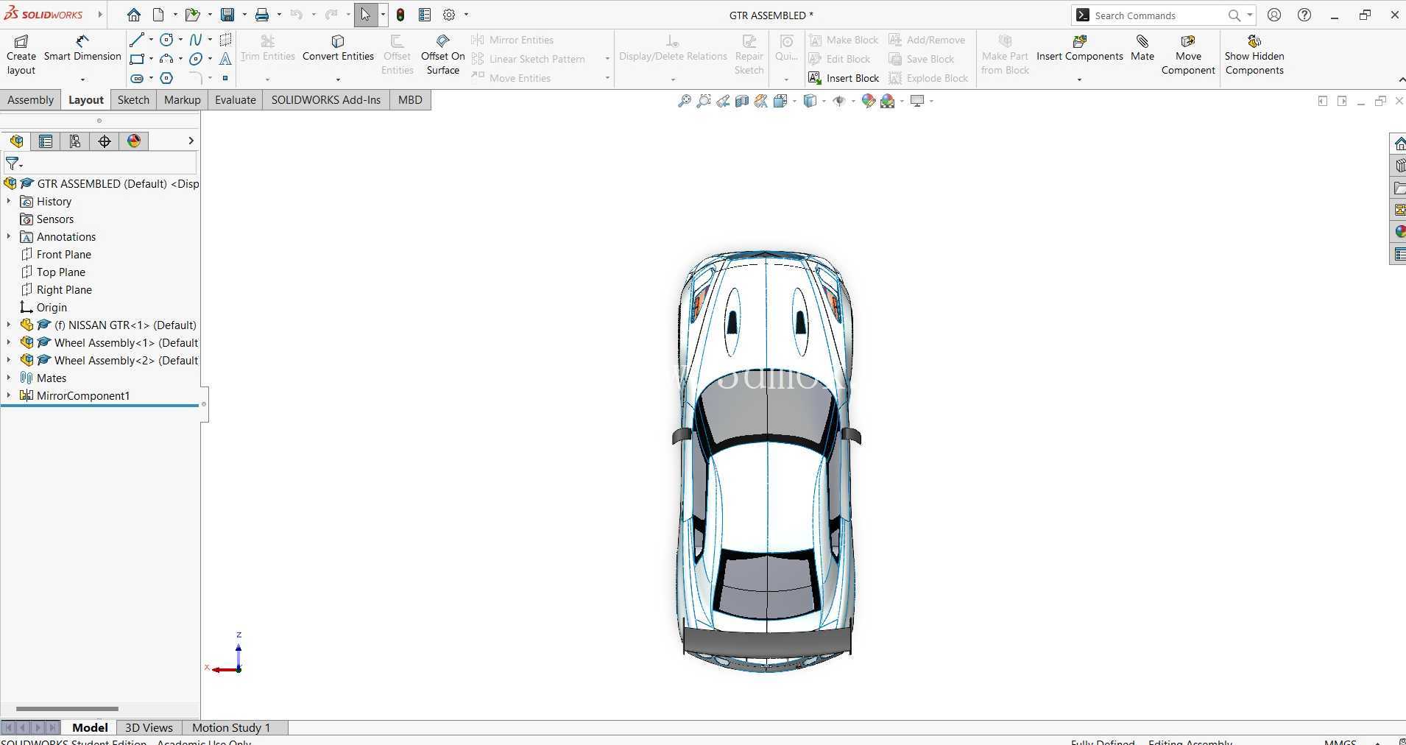Screen dimensions: 1406x745
Task: Create a new document with the New icon
Action: coord(158,15)
